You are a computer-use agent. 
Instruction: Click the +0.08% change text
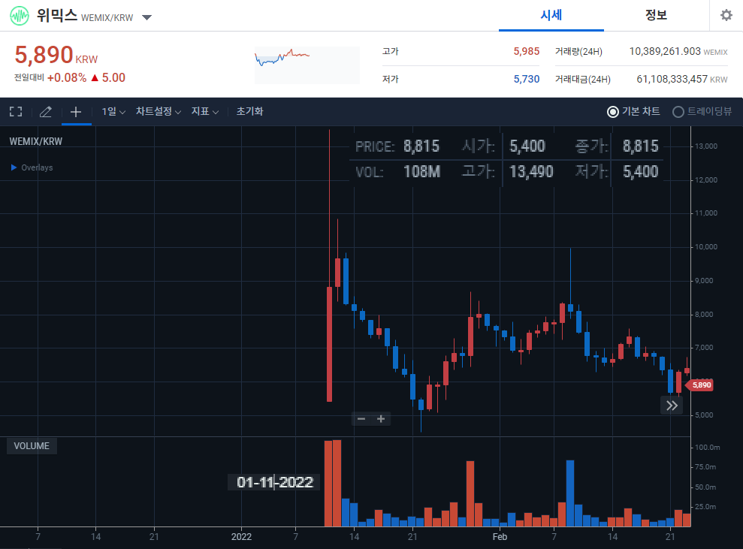(x=67, y=77)
